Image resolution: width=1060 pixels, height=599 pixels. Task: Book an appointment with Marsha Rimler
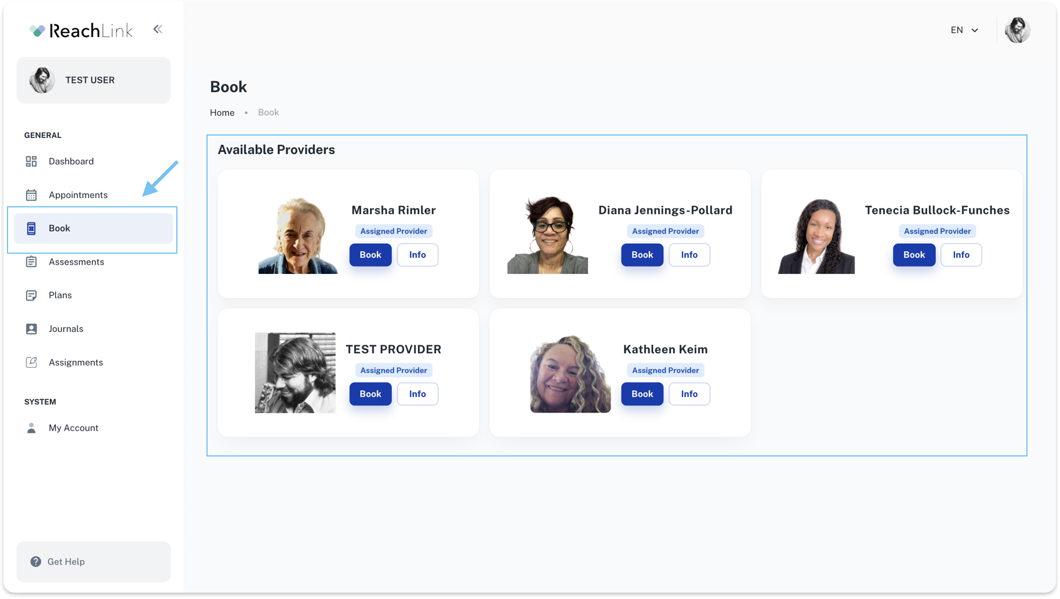click(370, 255)
